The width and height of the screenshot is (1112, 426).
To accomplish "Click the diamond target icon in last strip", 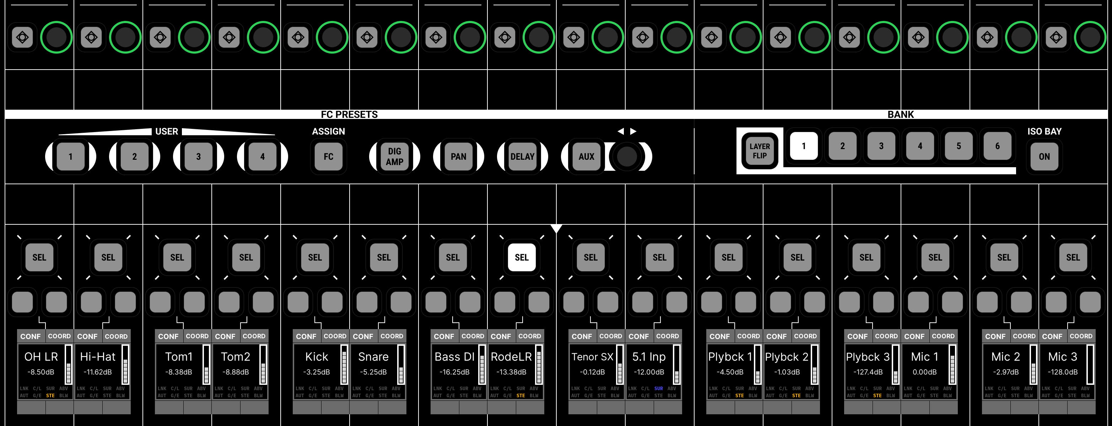I will [x=1056, y=38].
